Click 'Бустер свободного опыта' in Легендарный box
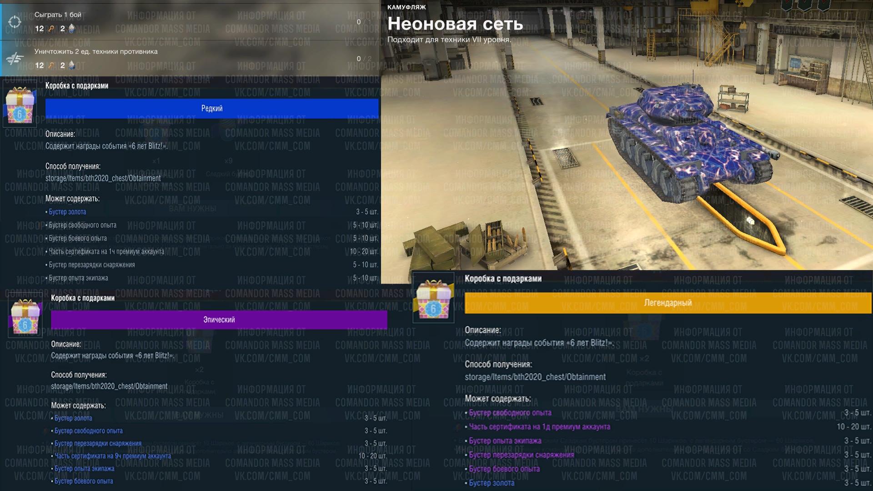 click(x=510, y=413)
